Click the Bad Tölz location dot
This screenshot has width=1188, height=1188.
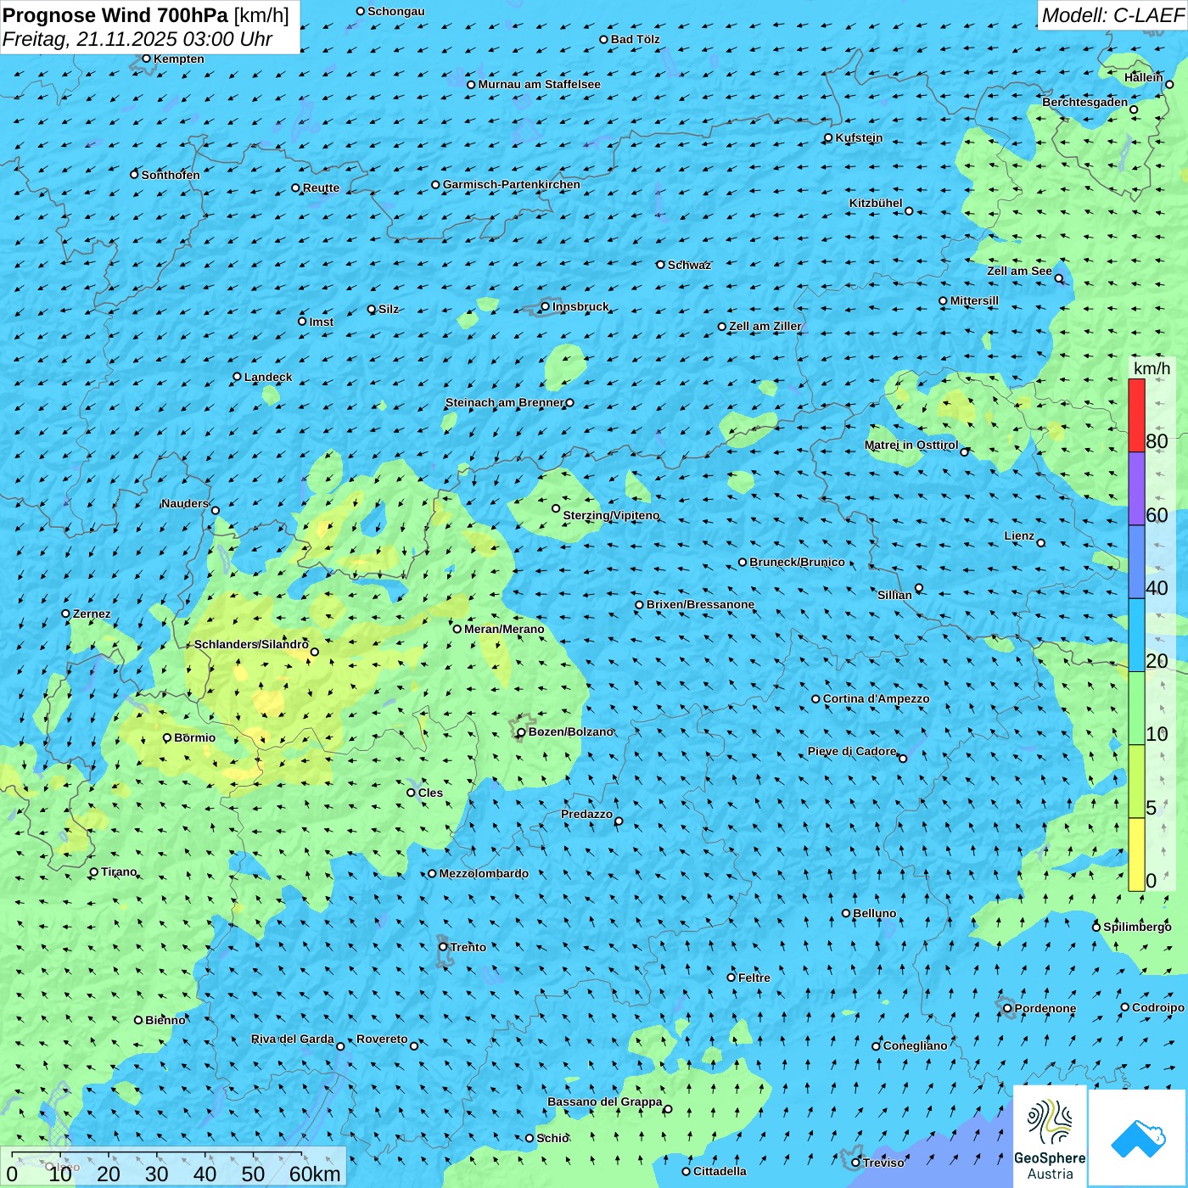pos(603,39)
